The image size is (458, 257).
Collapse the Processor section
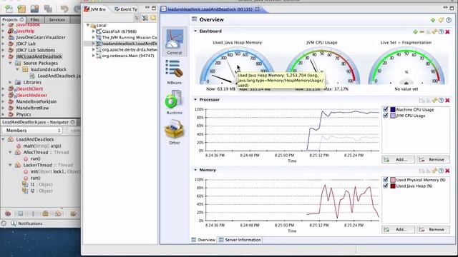click(195, 100)
